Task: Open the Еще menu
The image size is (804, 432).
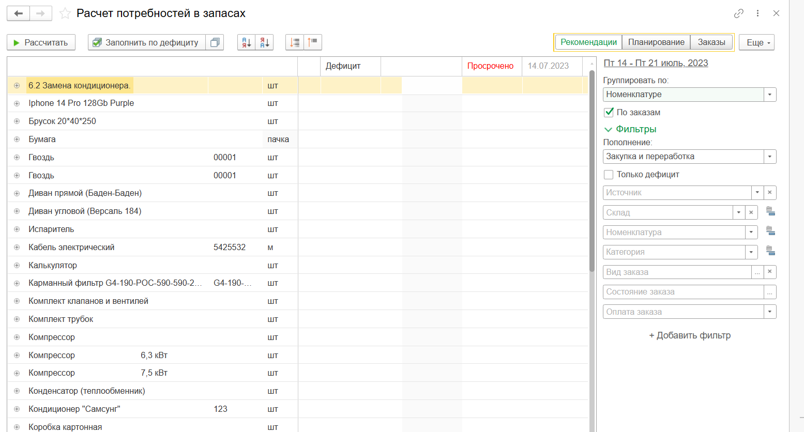Action: click(756, 42)
